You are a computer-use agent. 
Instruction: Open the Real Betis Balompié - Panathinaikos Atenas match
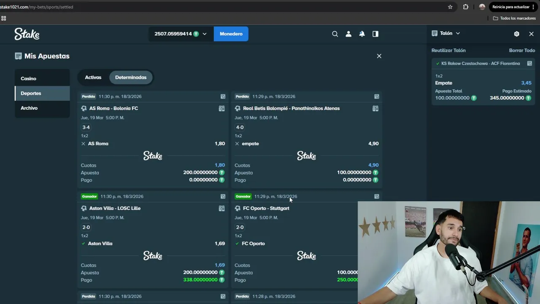(x=291, y=109)
